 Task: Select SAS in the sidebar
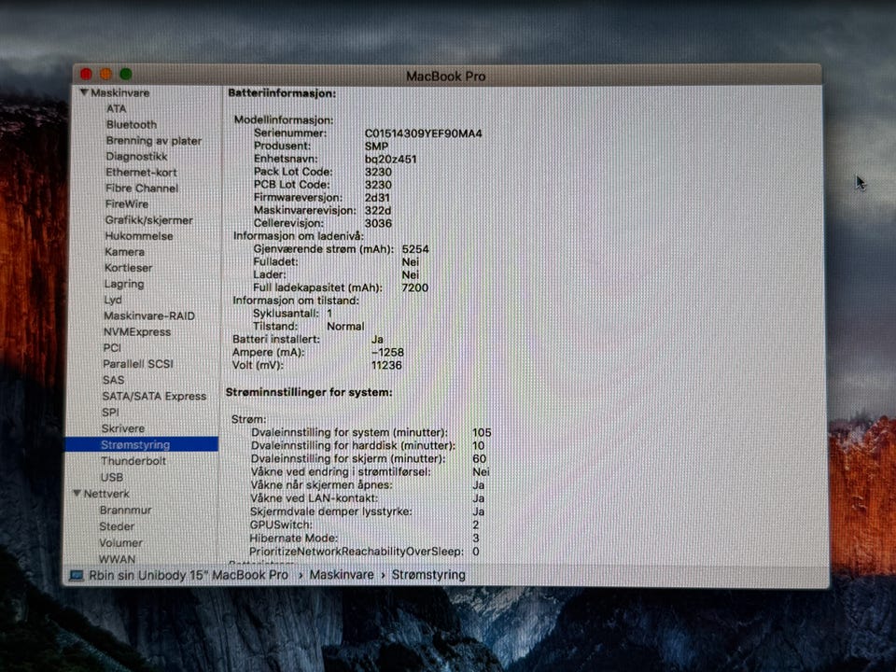coord(113,380)
